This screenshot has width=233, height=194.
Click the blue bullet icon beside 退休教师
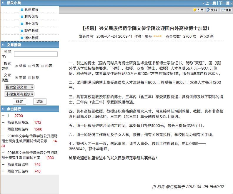(22, 38)
